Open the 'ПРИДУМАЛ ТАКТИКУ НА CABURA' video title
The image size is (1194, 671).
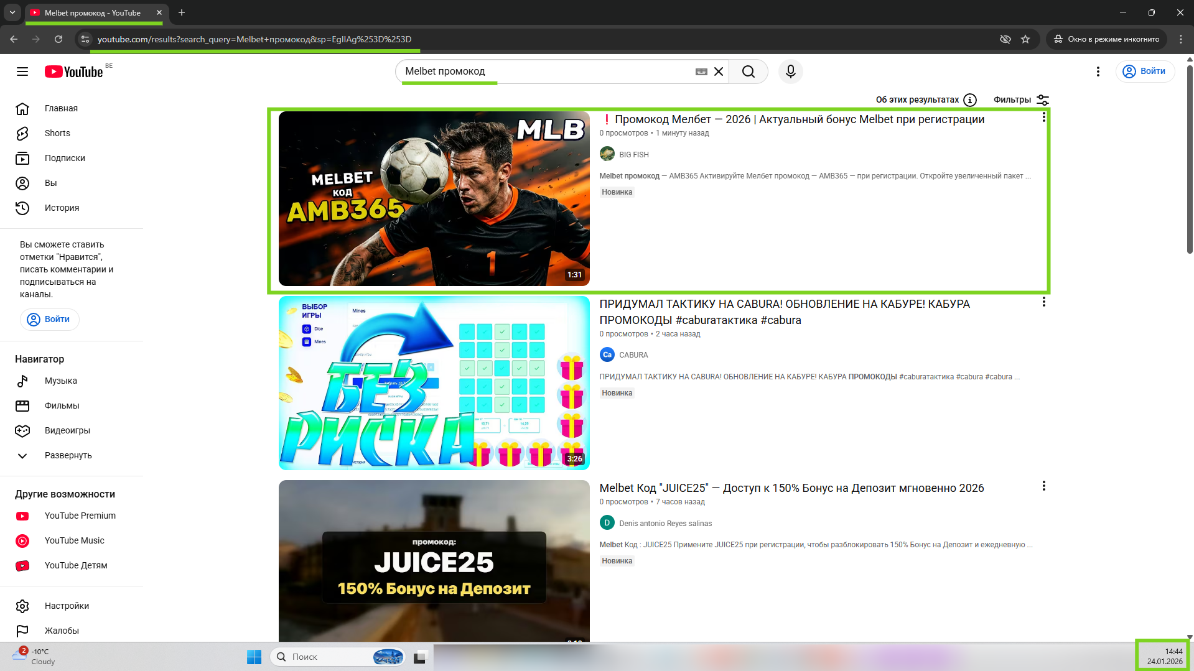point(785,312)
